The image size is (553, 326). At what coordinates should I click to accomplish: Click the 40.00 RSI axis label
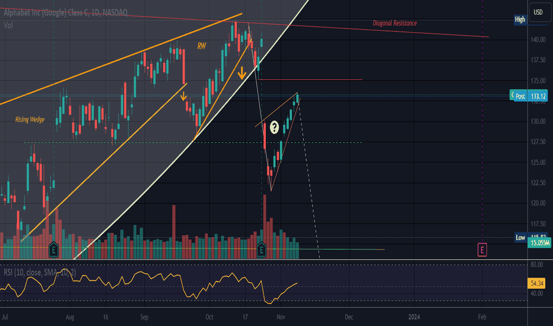(x=537, y=293)
